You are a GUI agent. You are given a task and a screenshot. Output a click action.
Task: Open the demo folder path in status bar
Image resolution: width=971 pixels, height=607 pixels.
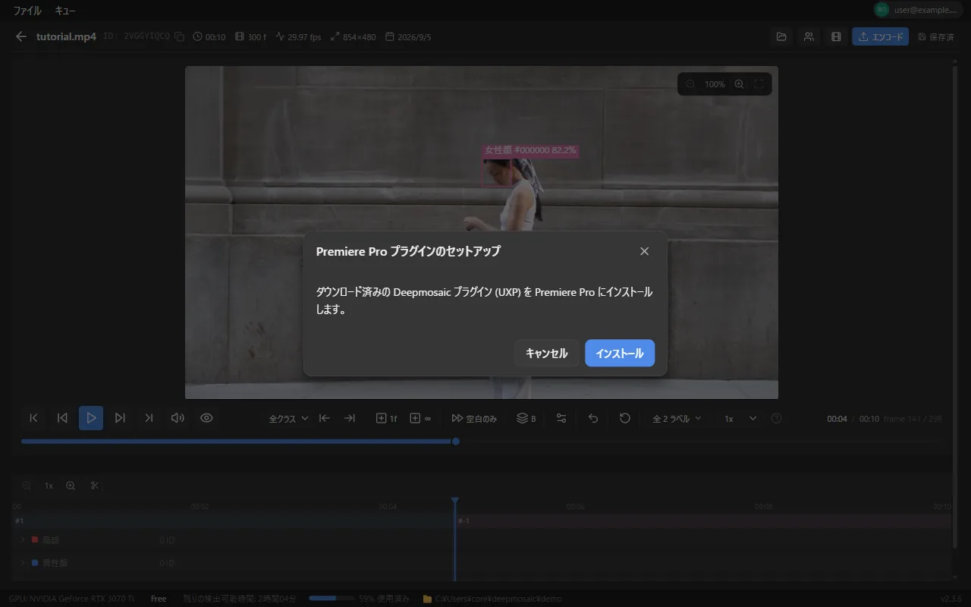click(x=493, y=599)
